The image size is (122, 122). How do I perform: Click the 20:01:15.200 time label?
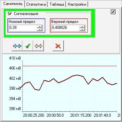(x=81, y=115)
